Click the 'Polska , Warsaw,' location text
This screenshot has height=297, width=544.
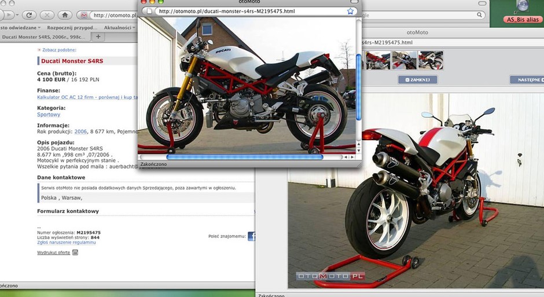[x=61, y=198]
